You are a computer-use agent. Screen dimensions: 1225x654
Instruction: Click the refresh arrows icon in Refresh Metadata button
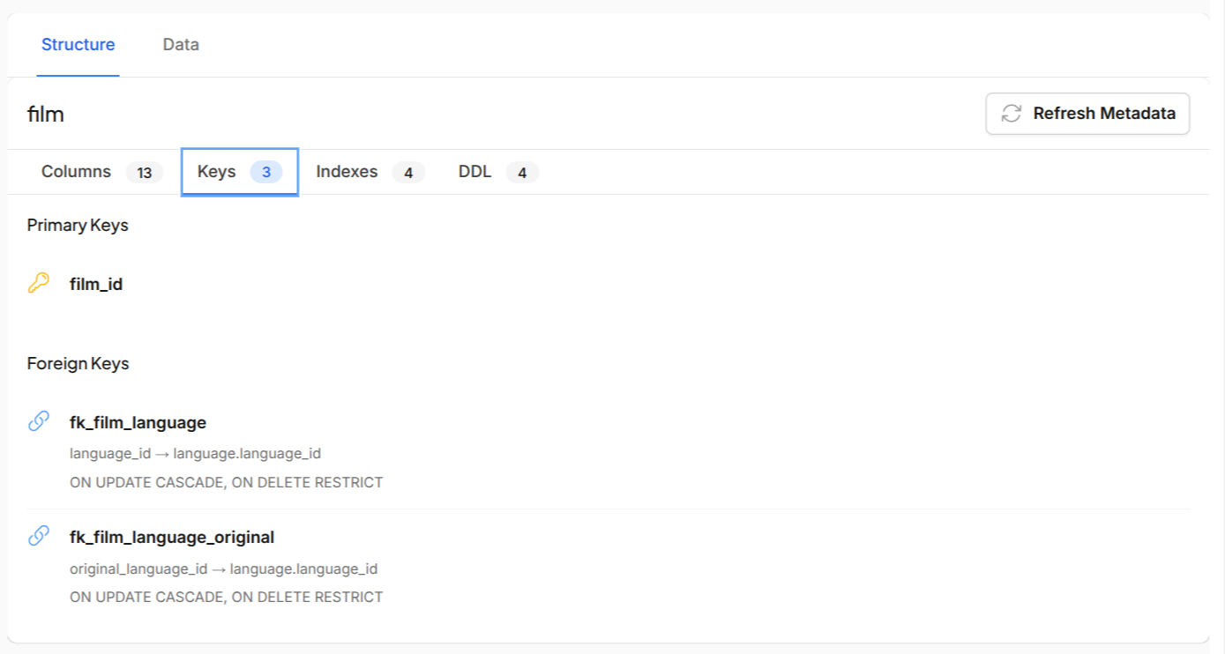1011,114
